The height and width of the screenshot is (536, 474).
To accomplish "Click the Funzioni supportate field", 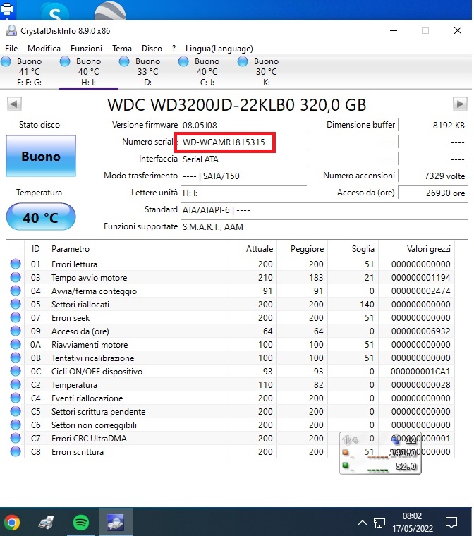I will (x=324, y=226).
